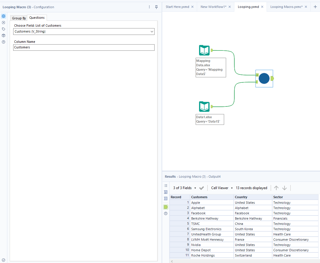
Task: Open the Navigation icon in configuration sidebar
Action: tap(4, 23)
